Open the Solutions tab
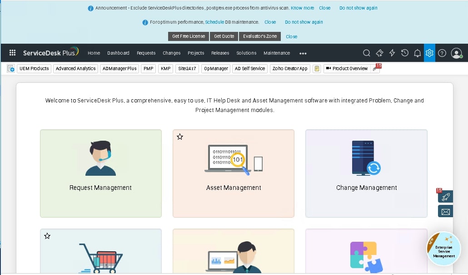468x275 pixels. (x=246, y=53)
